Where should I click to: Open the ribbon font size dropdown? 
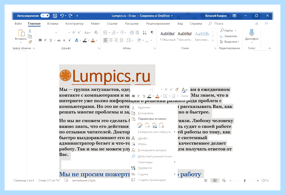pos(69,33)
